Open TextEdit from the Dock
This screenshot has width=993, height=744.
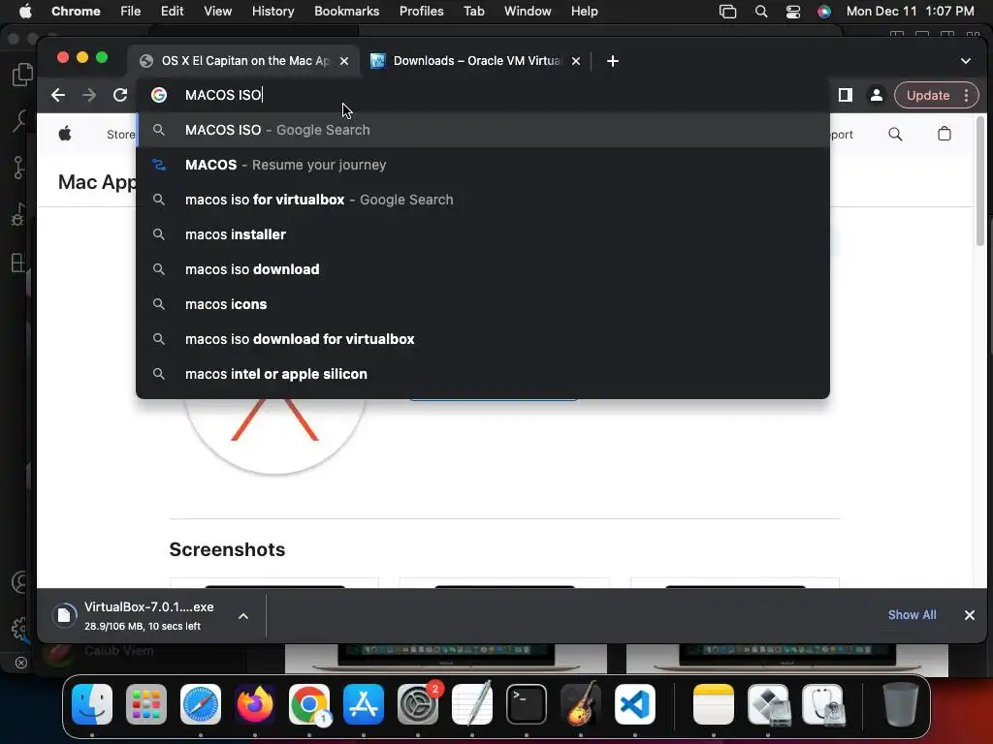[472, 704]
